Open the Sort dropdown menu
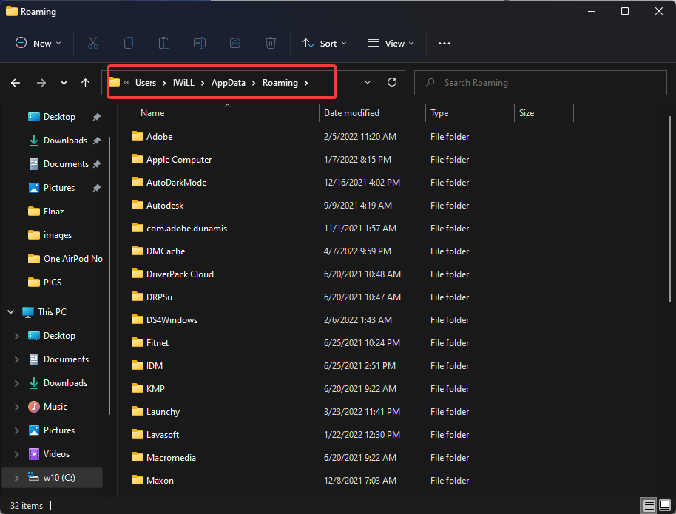676x514 pixels. click(x=325, y=43)
